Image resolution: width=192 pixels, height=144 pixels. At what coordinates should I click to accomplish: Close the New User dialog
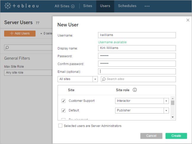(x=188, y=20)
